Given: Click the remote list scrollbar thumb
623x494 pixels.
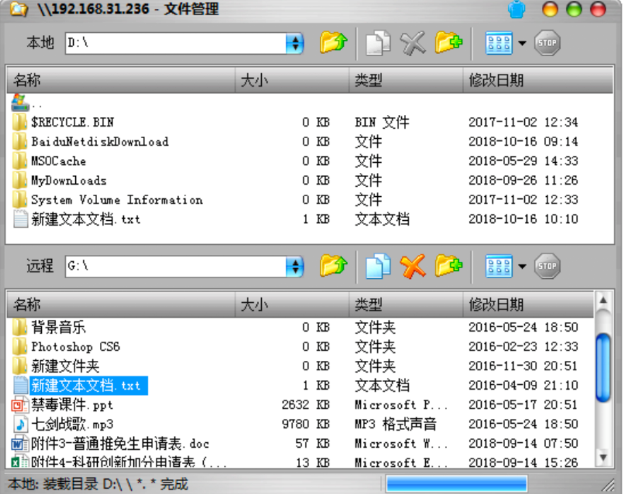Looking at the screenshot, I should pos(603,368).
